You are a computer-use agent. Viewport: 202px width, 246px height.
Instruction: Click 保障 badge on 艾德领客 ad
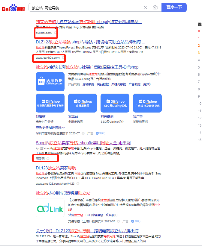135,221
